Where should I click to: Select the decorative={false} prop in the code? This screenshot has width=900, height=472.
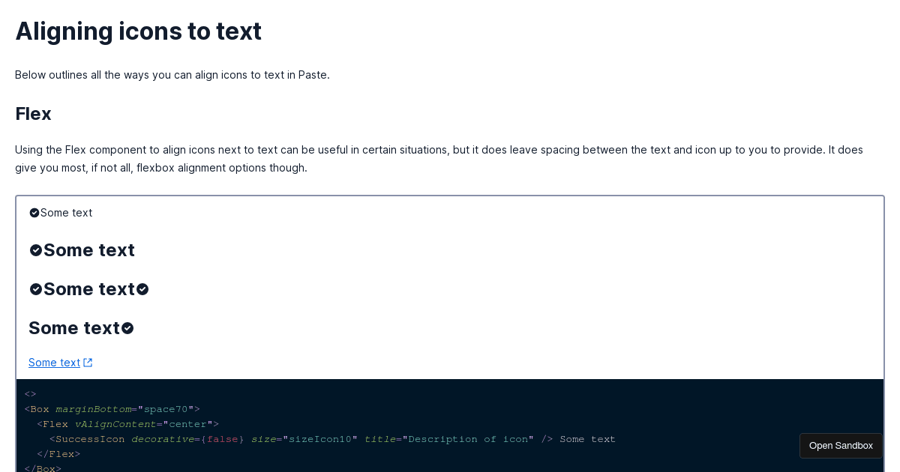(187, 439)
